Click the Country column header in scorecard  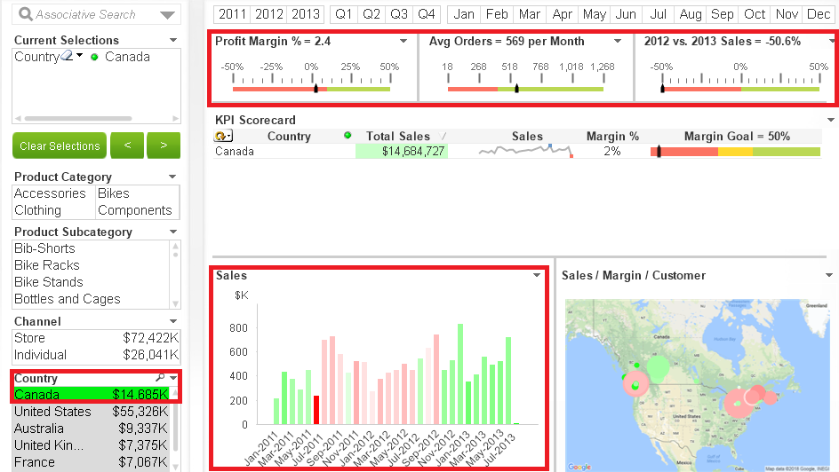coord(289,136)
